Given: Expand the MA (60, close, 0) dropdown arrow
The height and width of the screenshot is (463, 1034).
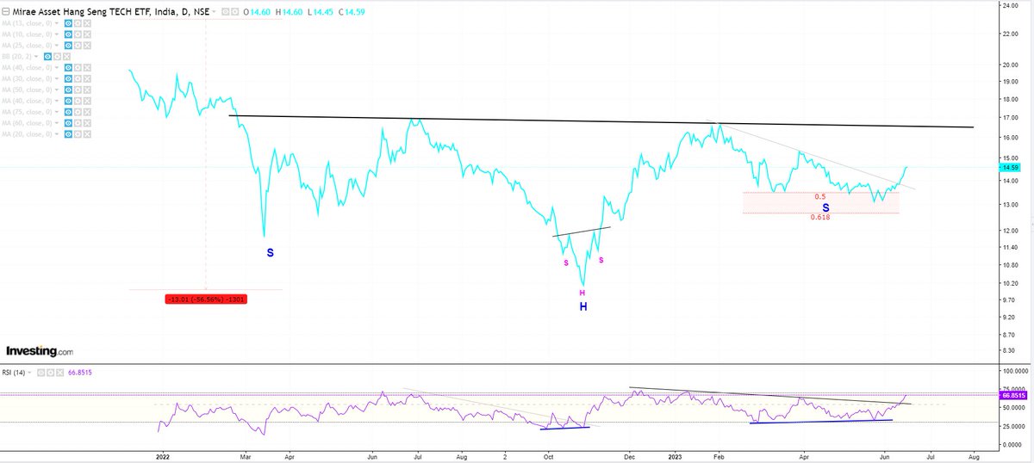Looking at the screenshot, I should point(56,123).
